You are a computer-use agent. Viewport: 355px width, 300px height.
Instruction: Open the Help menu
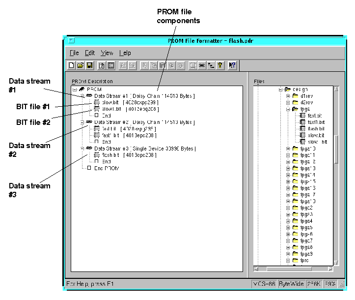[x=125, y=53]
